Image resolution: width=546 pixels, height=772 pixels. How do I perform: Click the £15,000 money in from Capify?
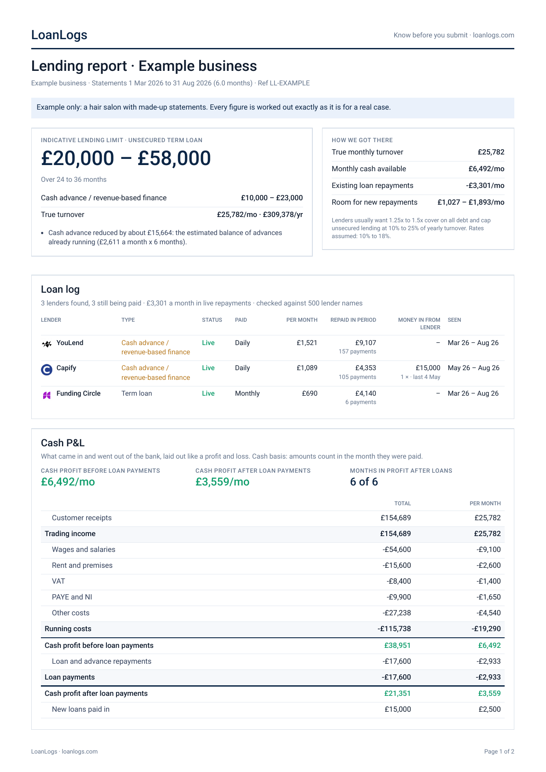coord(428,368)
